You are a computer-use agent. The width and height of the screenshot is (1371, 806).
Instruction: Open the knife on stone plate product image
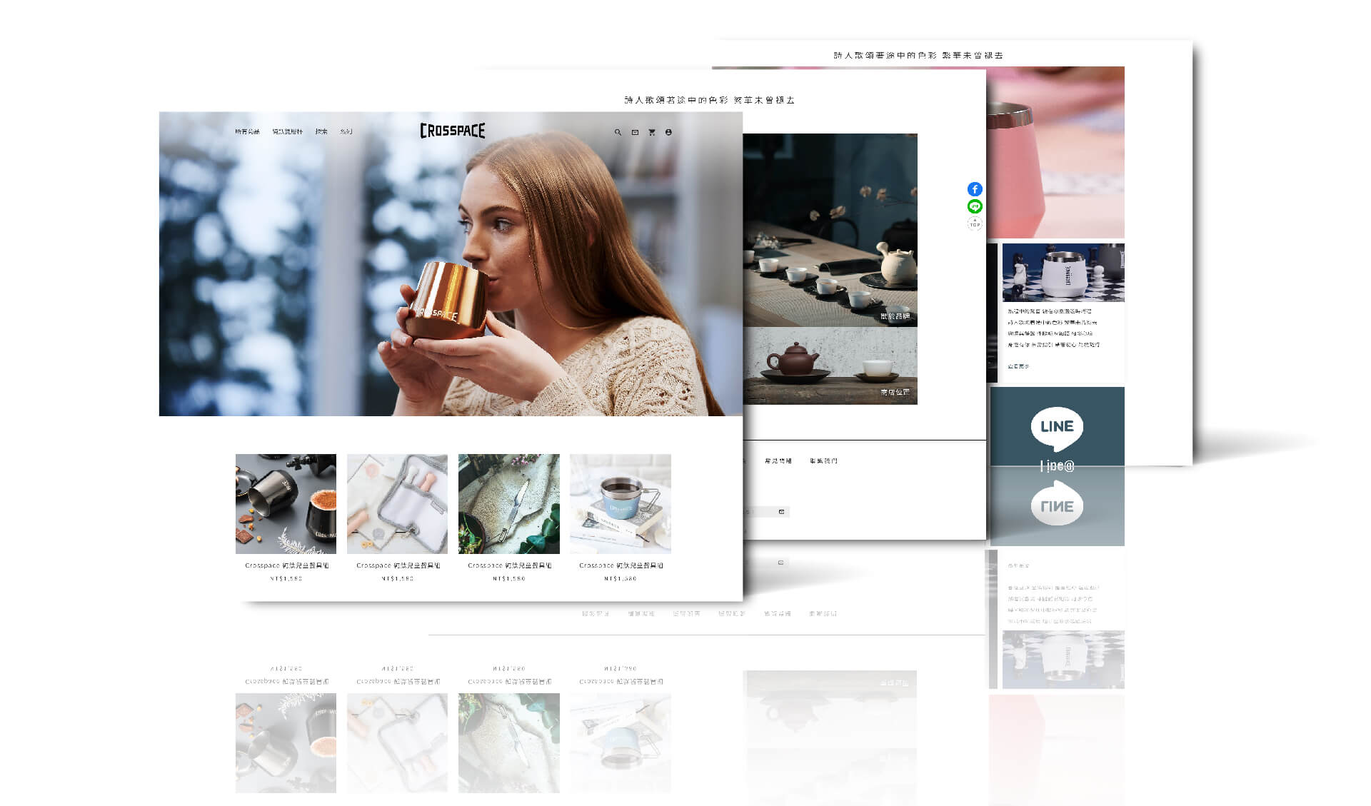point(509,504)
